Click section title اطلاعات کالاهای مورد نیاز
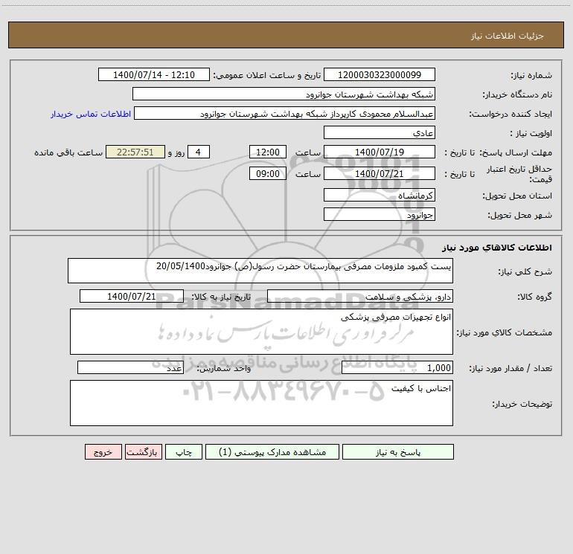The image size is (573, 554). coord(497,248)
